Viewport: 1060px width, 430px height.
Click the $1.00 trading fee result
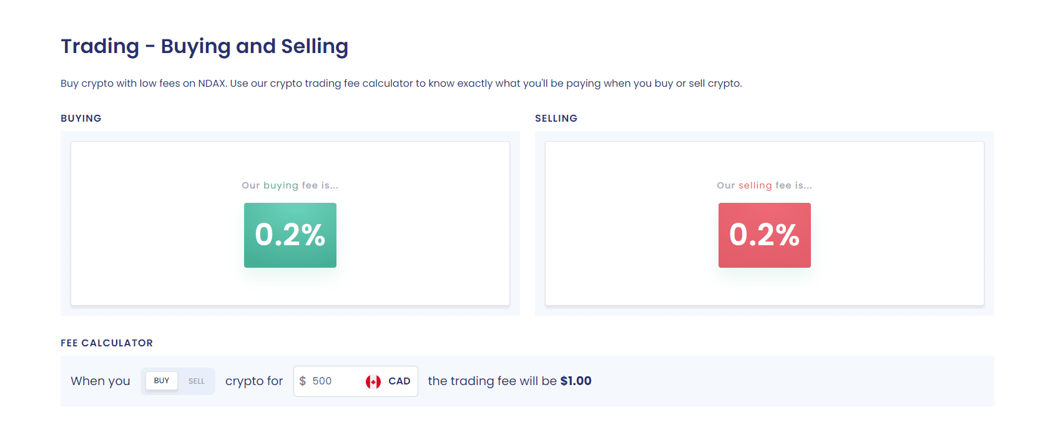(576, 381)
